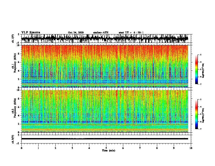This screenshot has height=166, width=215.
Task: Click the "Time (min)" axis label
Action: click(x=109, y=151)
